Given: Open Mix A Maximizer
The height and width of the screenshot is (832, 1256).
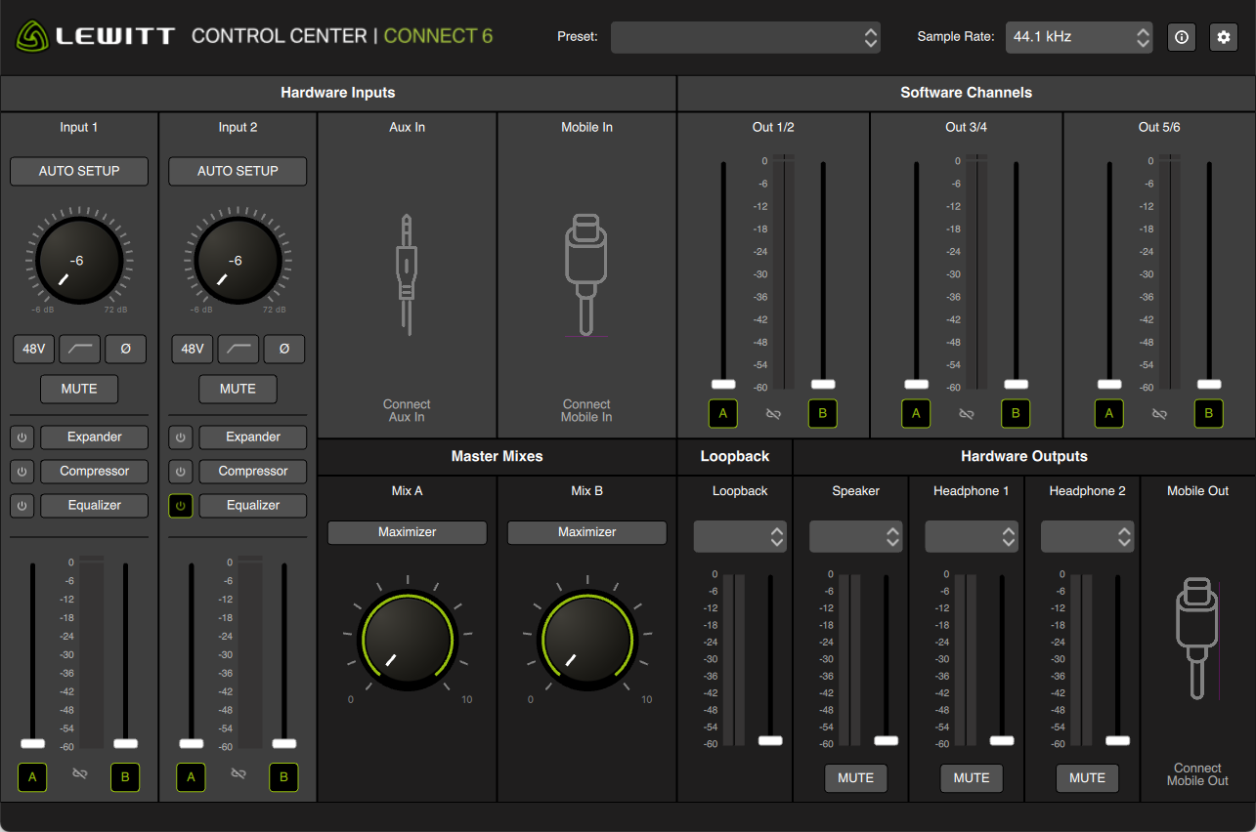Looking at the screenshot, I should pyautogui.click(x=407, y=532).
